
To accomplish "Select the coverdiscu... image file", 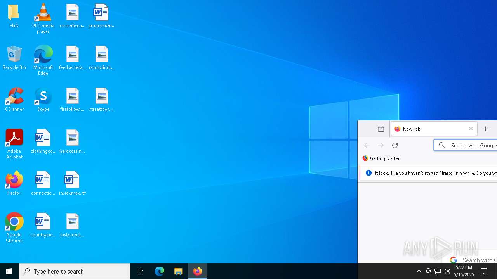I will [72, 15].
